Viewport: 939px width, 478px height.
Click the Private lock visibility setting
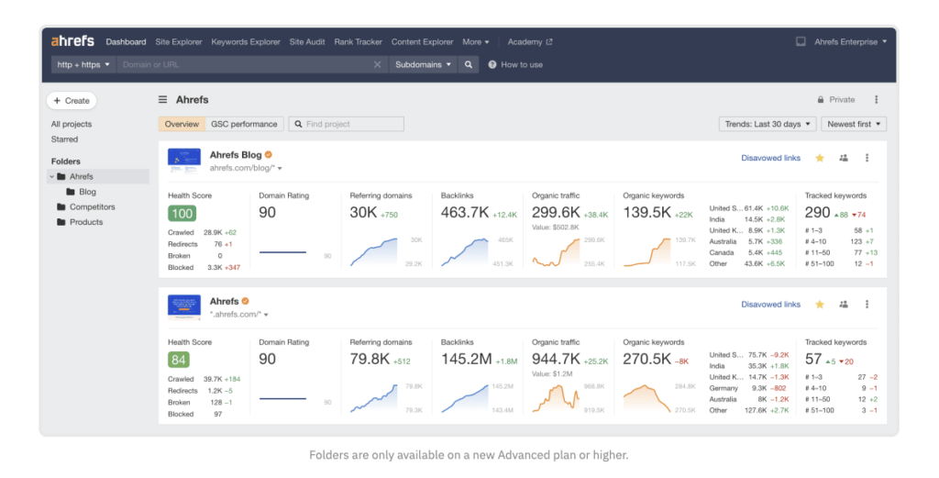pos(835,100)
